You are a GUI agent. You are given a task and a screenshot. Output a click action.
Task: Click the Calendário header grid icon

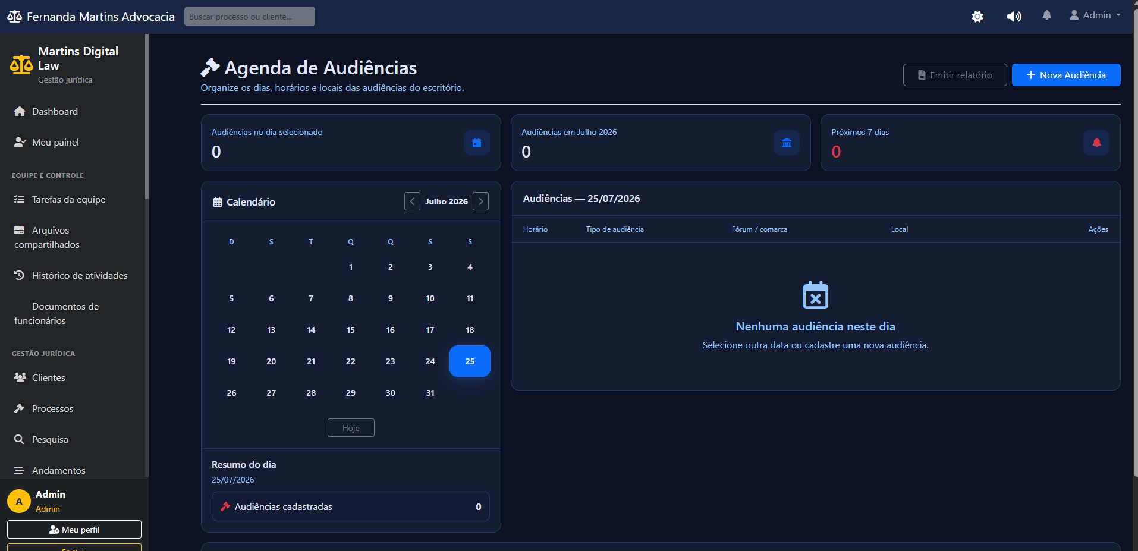click(x=218, y=202)
